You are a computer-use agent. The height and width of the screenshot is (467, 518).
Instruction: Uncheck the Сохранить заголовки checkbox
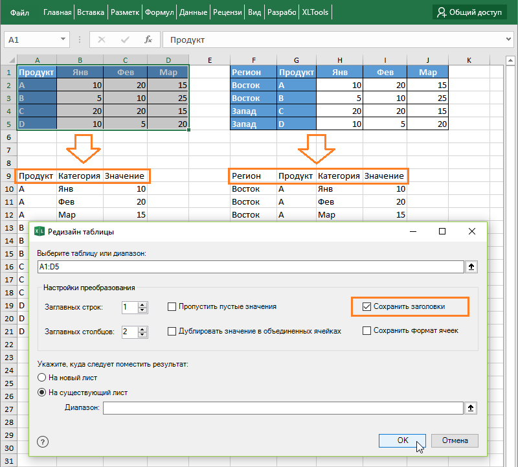pos(367,306)
